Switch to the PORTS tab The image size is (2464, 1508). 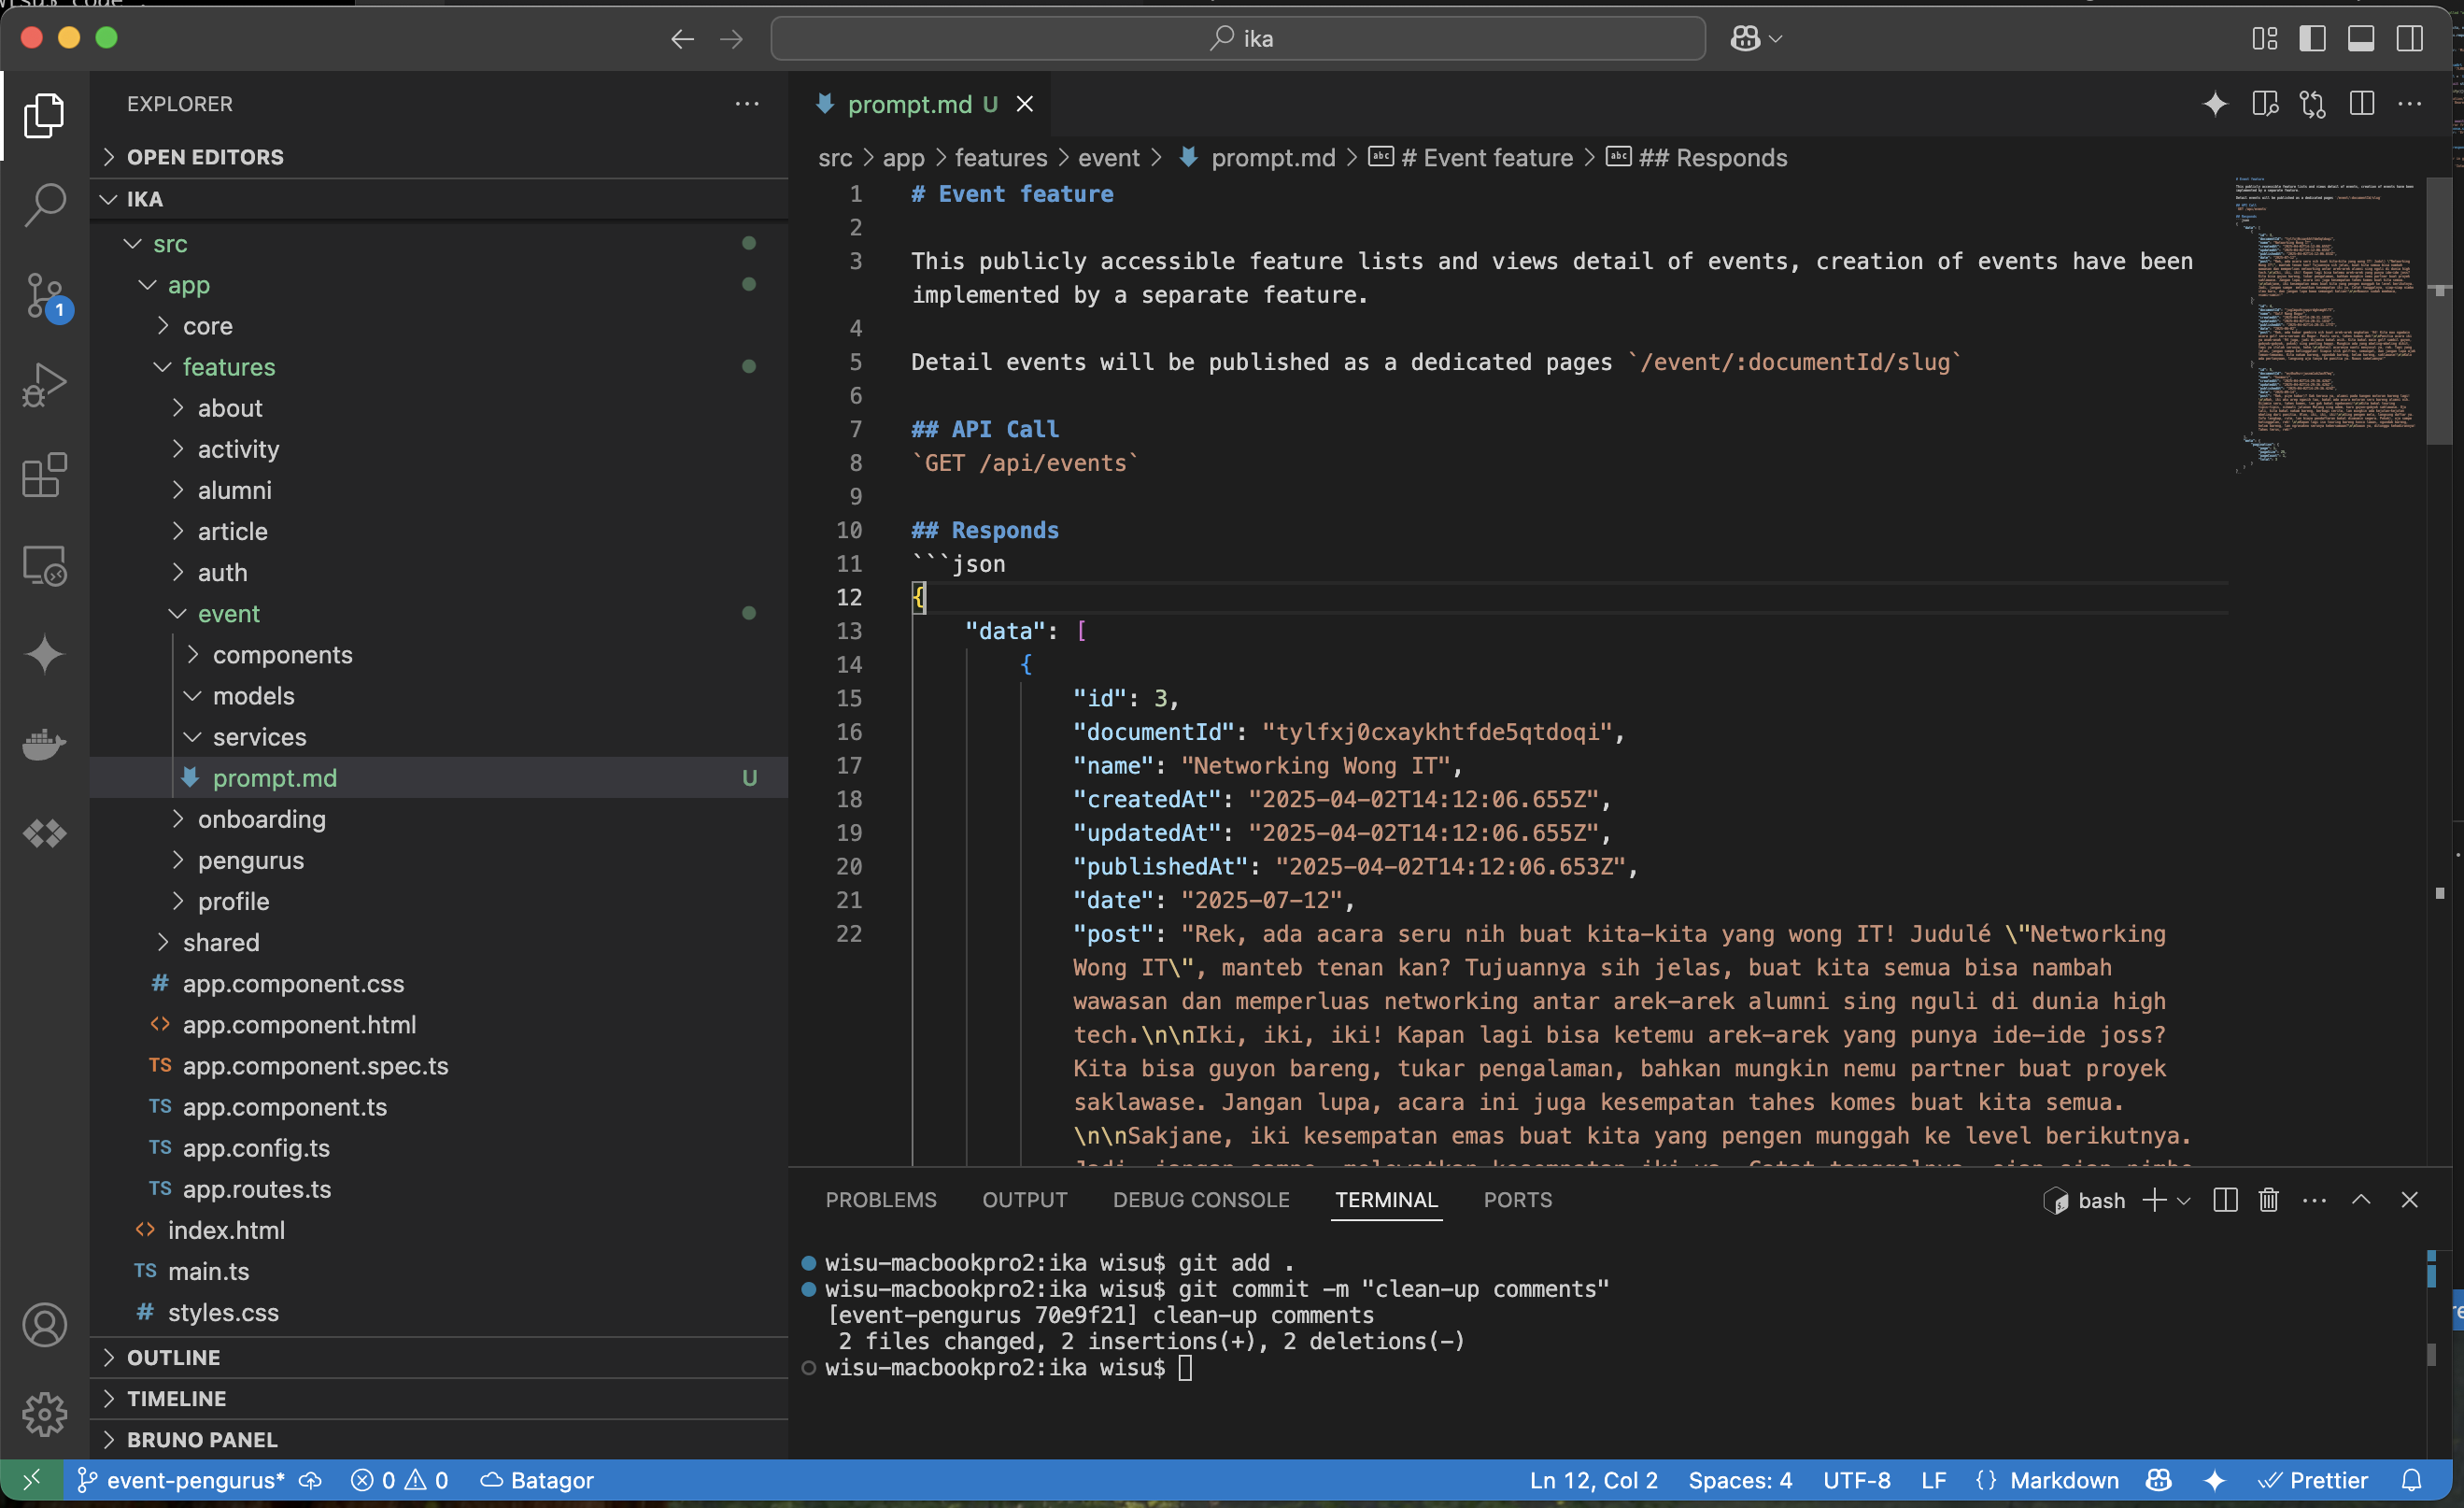1517,1200
